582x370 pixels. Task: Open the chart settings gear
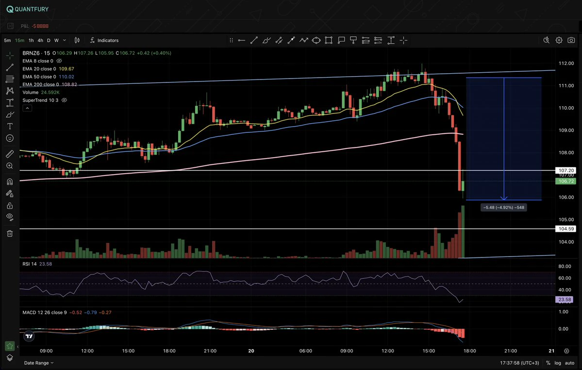pyautogui.click(x=559, y=40)
